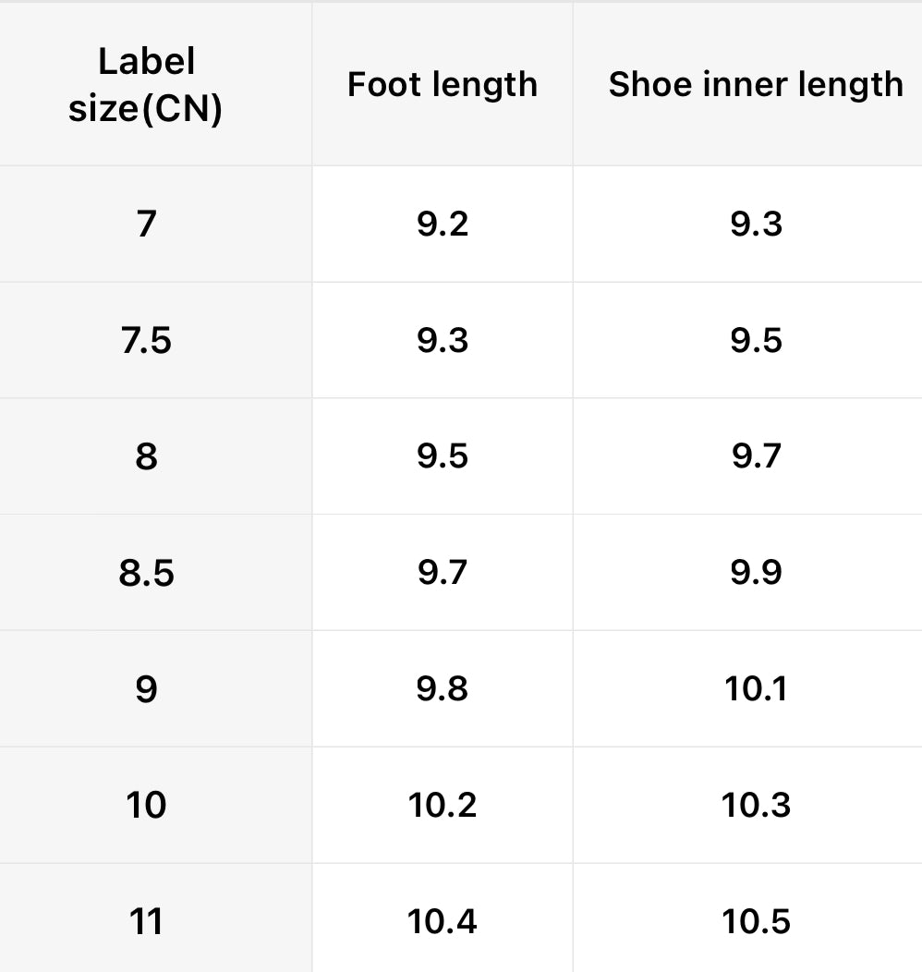Click foot length 9.5 for size 8
This screenshot has width=922, height=972.
coord(443,456)
